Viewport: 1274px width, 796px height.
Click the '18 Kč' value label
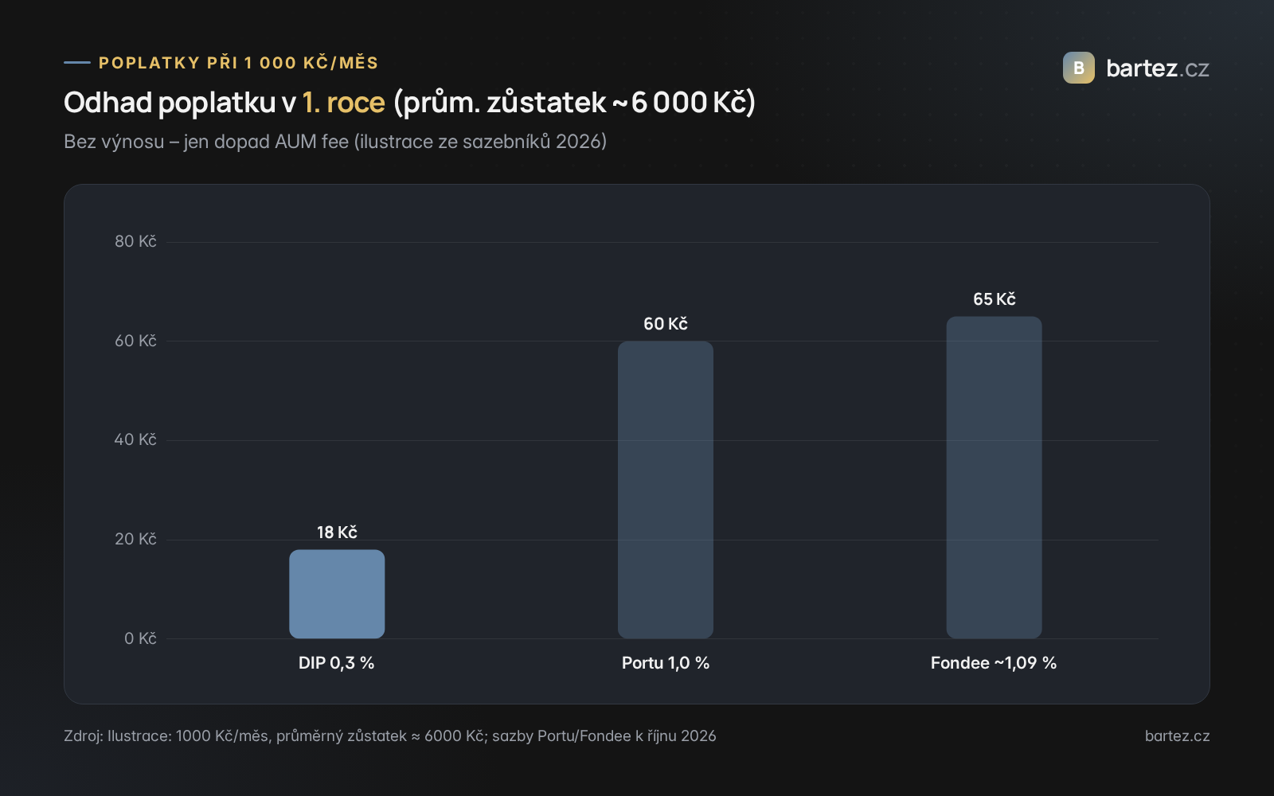tap(337, 532)
